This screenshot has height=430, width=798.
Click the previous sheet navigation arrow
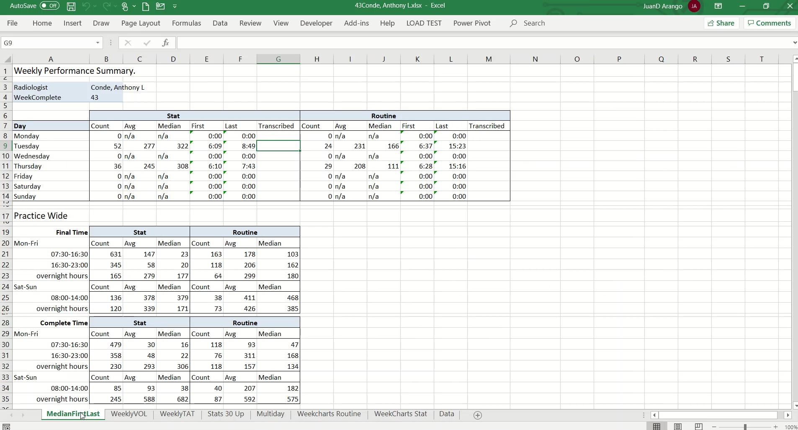coord(11,415)
